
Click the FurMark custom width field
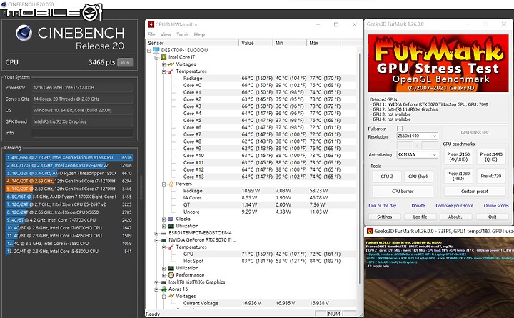[405, 145]
